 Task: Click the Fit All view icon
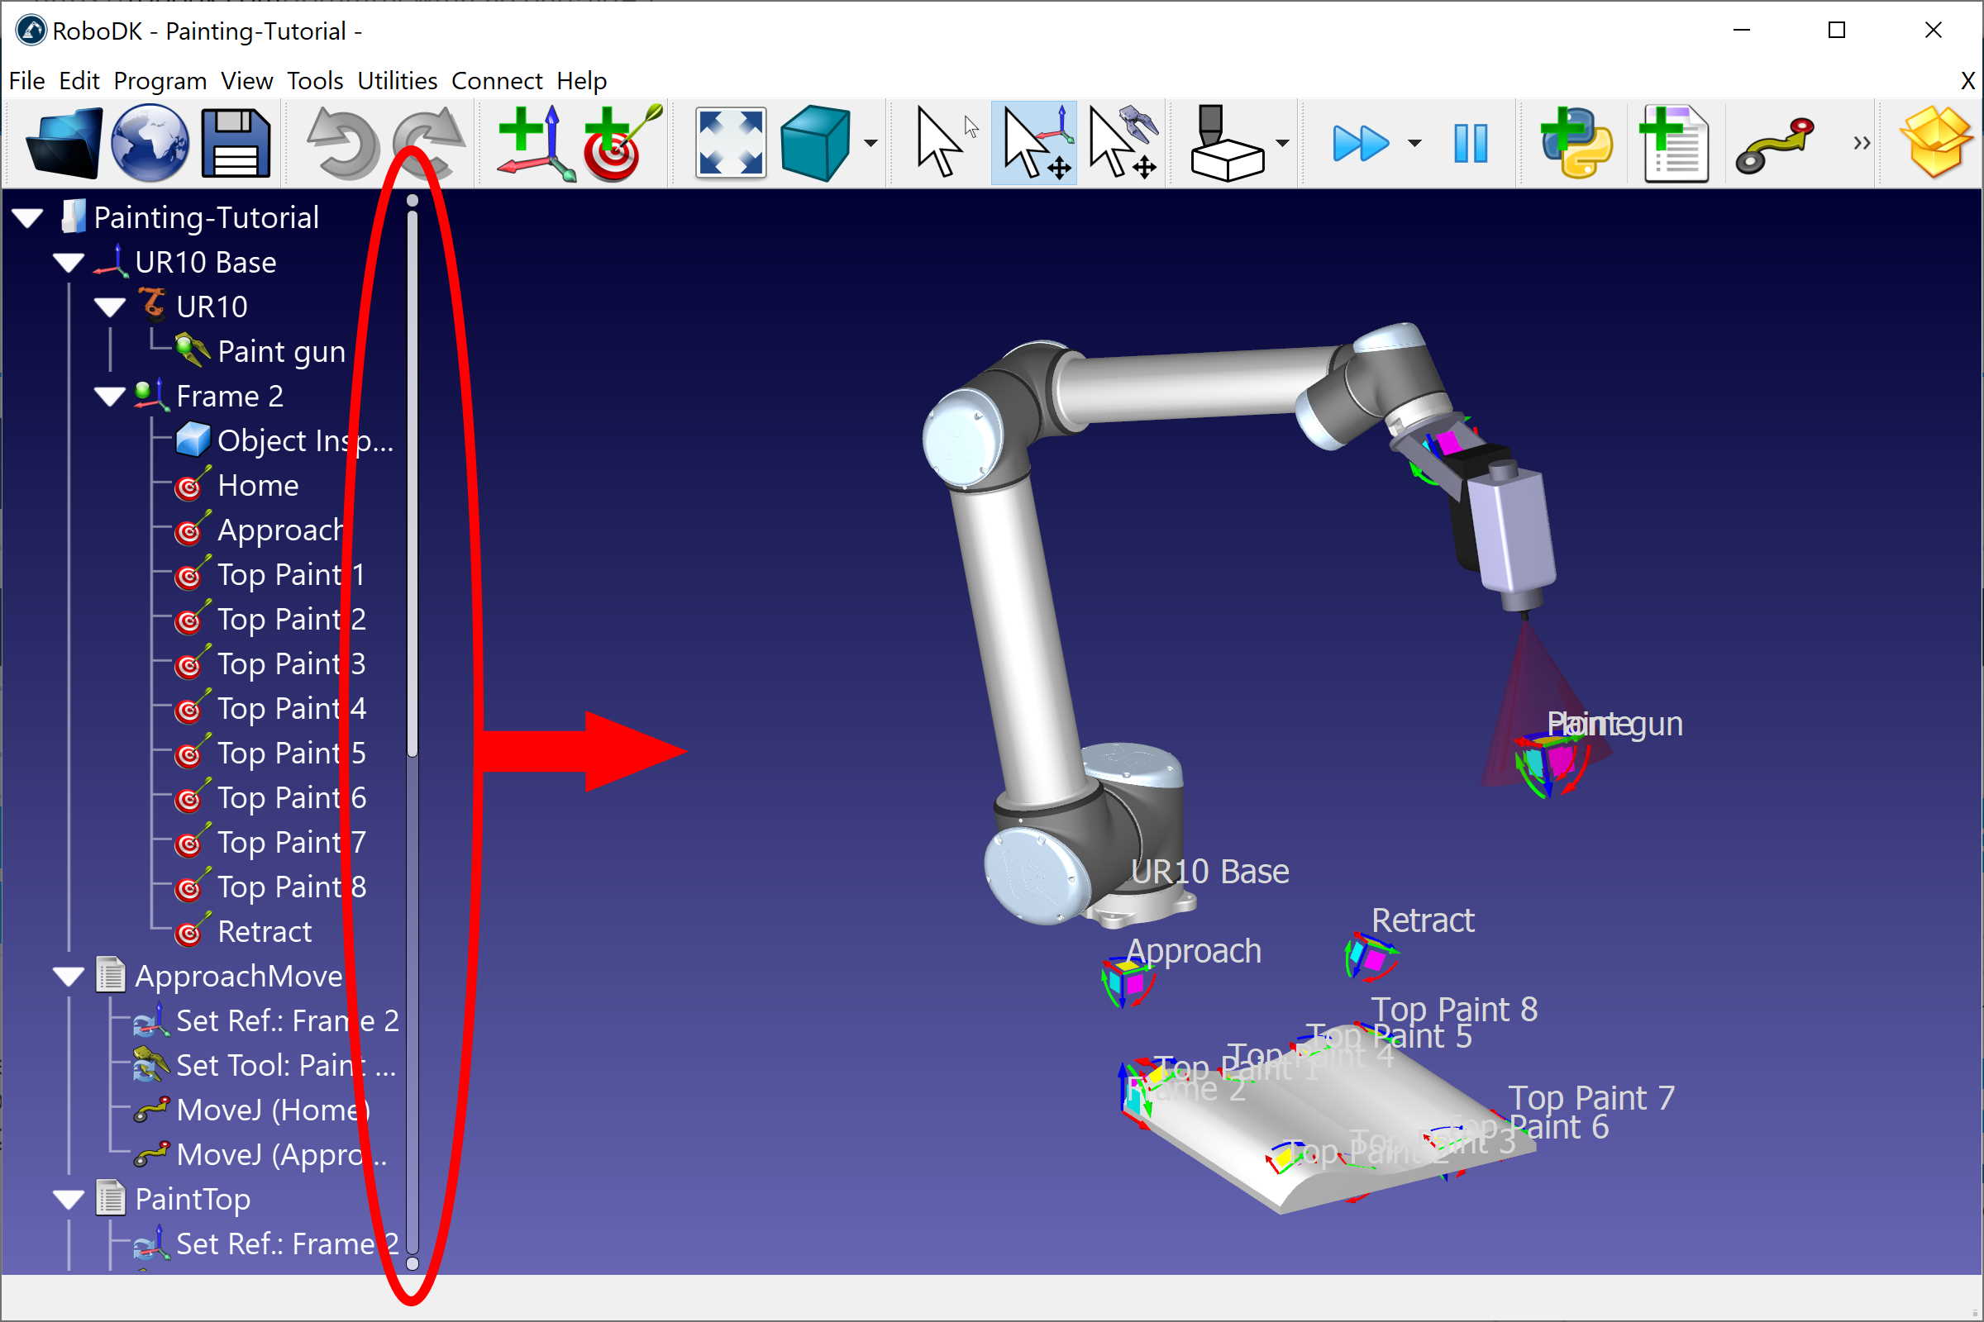tap(730, 143)
